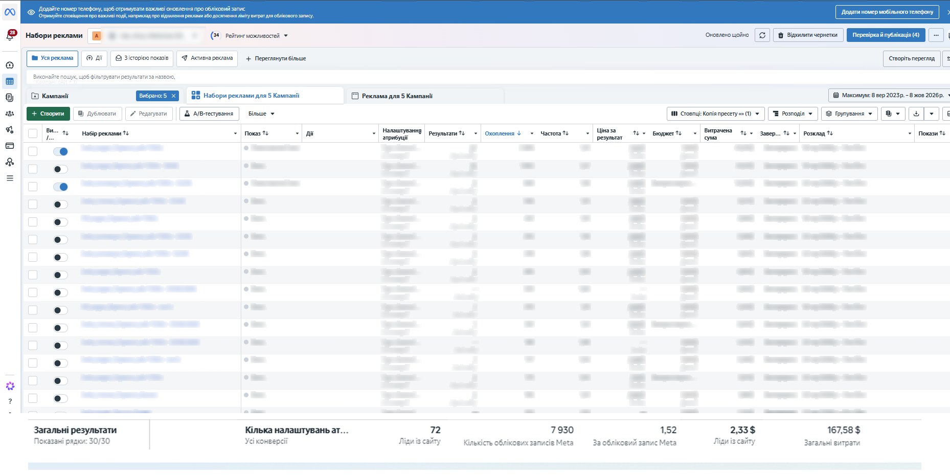The image size is (950, 476).
Task: Open Стовпці: Копія пресету dropdown
Action: point(715,114)
